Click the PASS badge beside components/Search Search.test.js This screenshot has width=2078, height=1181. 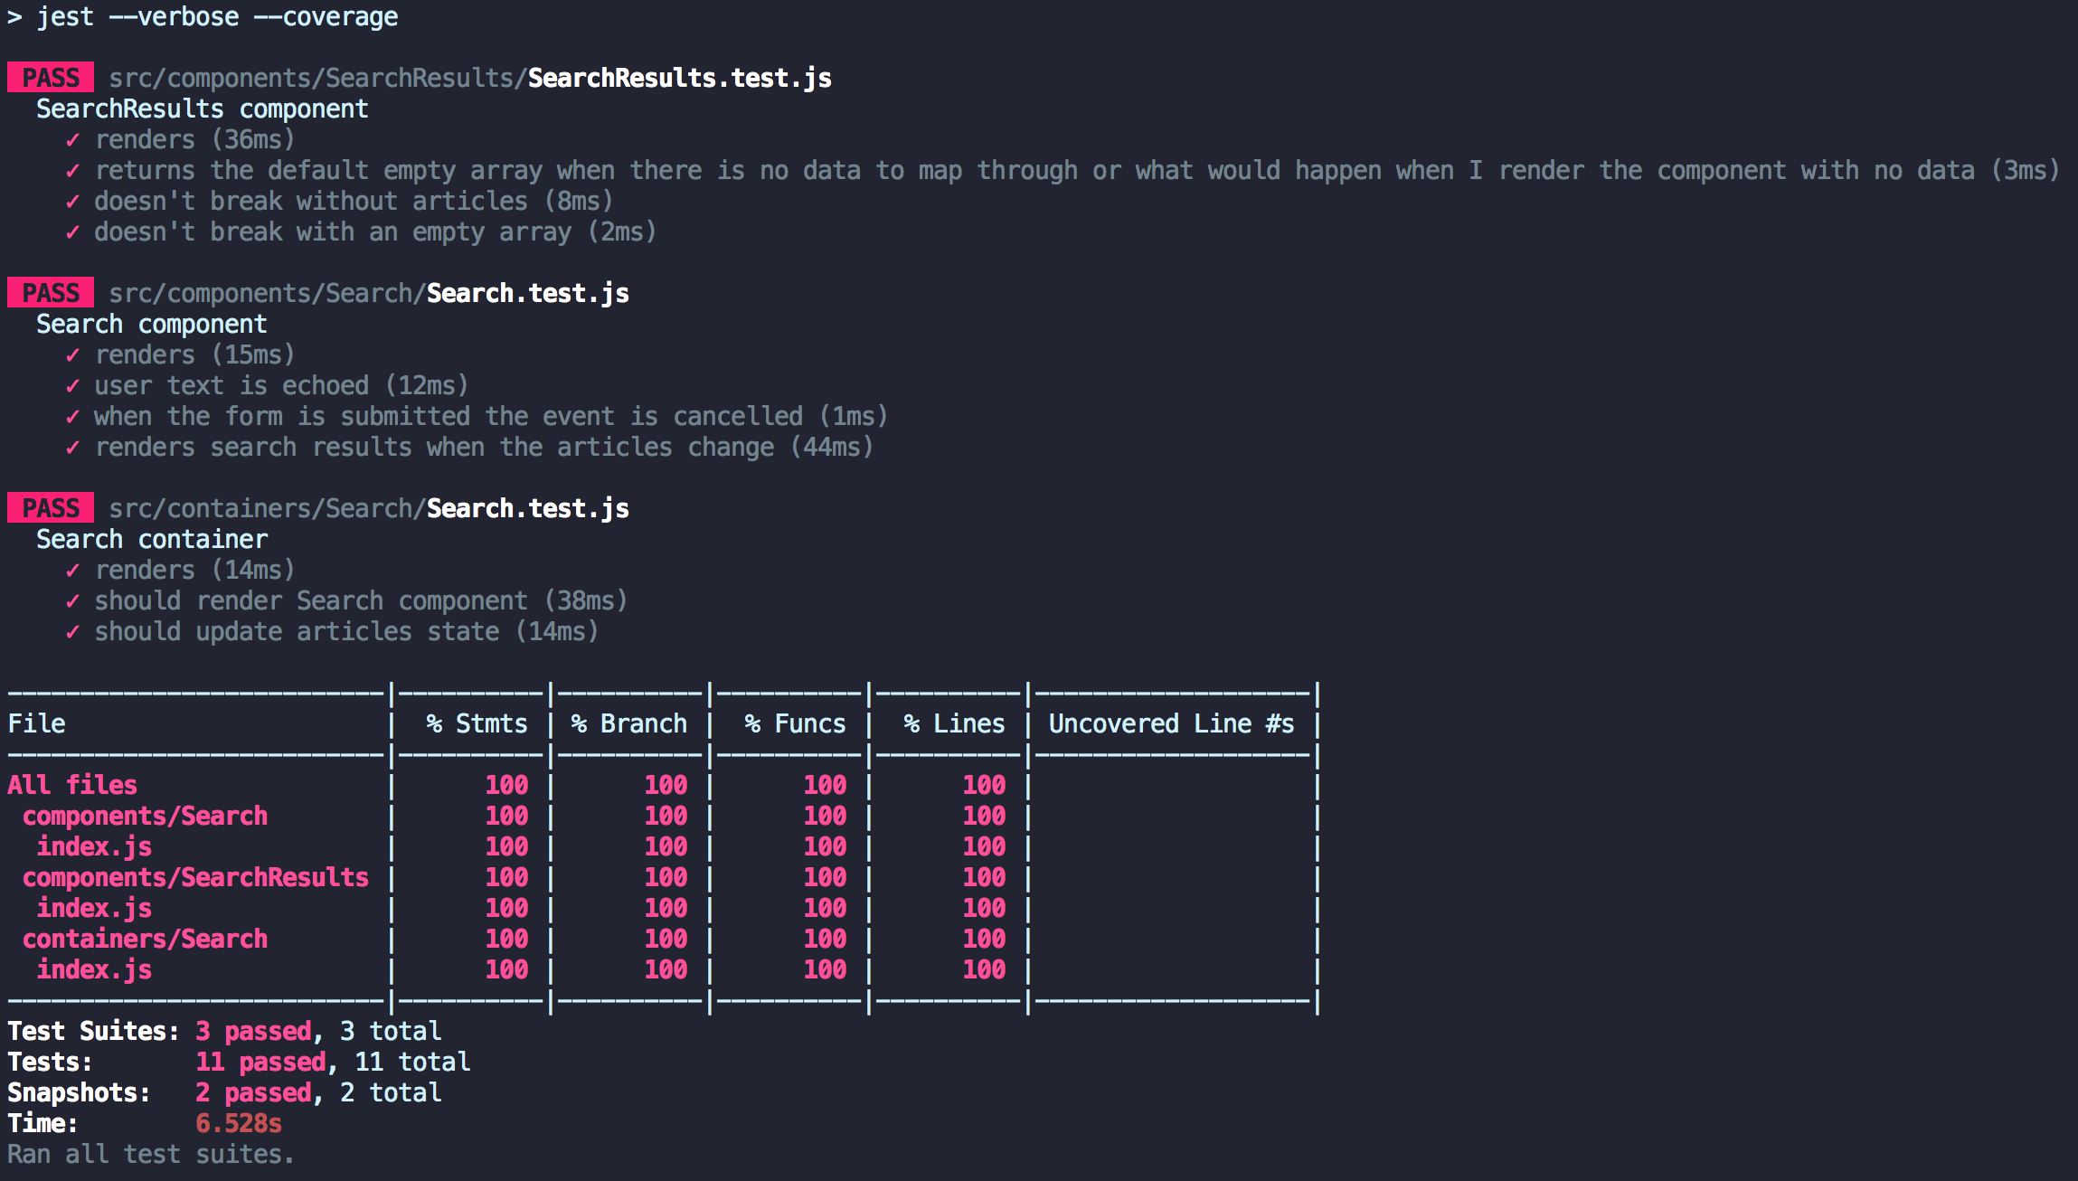(x=50, y=292)
